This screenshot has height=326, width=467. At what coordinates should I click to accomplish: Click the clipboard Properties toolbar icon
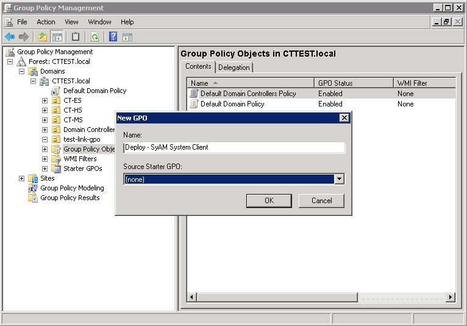76,36
